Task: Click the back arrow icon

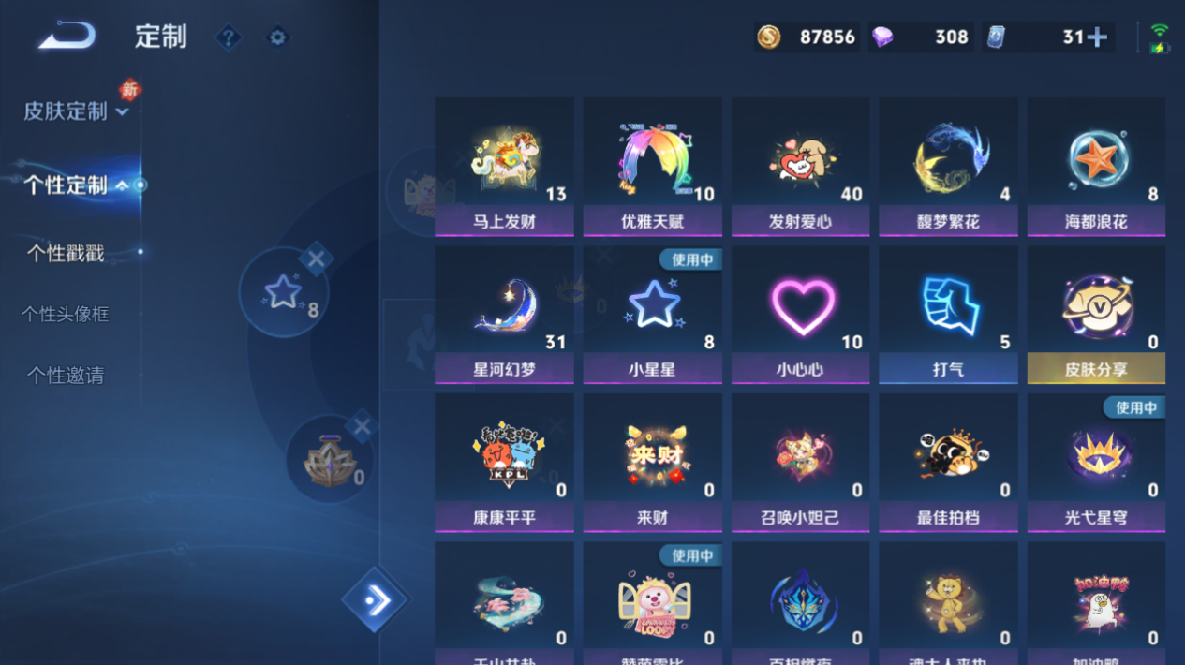Action: (x=67, y=37)
